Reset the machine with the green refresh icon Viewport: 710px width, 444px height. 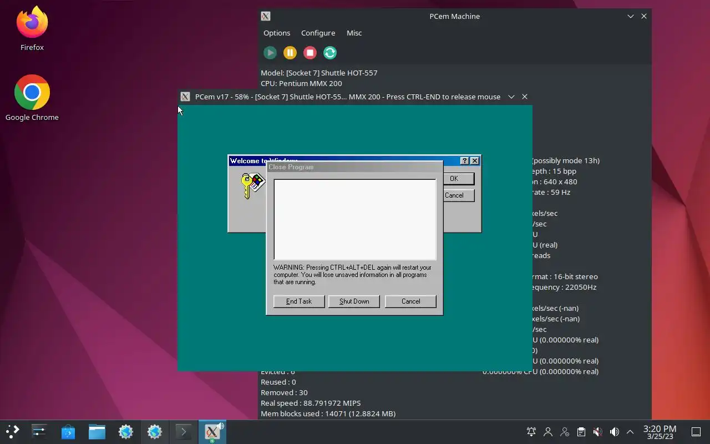[x=330, y=53]
